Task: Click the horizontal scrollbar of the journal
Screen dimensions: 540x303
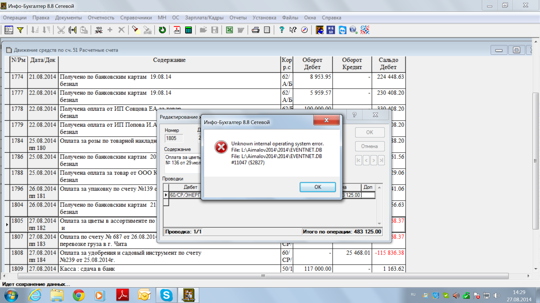Action: 263,276
